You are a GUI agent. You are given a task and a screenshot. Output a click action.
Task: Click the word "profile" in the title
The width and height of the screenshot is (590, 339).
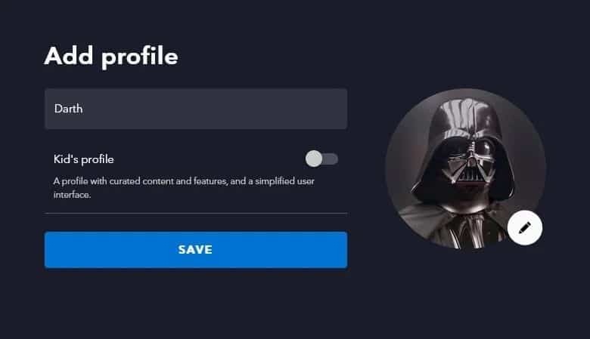click(140, 57)
